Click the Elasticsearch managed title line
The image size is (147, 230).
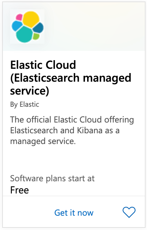click(x=71, y=78)
